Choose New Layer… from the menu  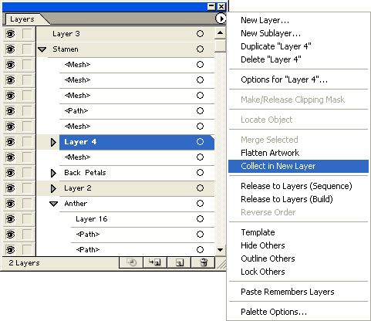(x=265, y=20)
